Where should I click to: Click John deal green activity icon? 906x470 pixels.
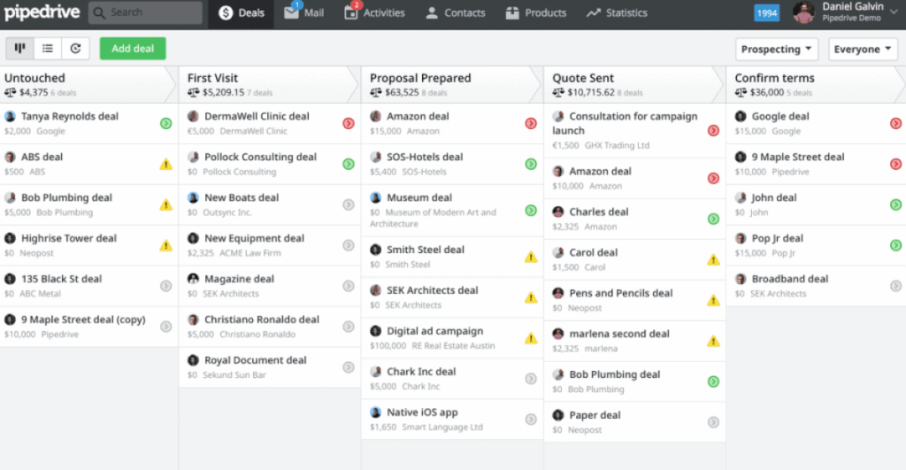[x=895, y=204]
